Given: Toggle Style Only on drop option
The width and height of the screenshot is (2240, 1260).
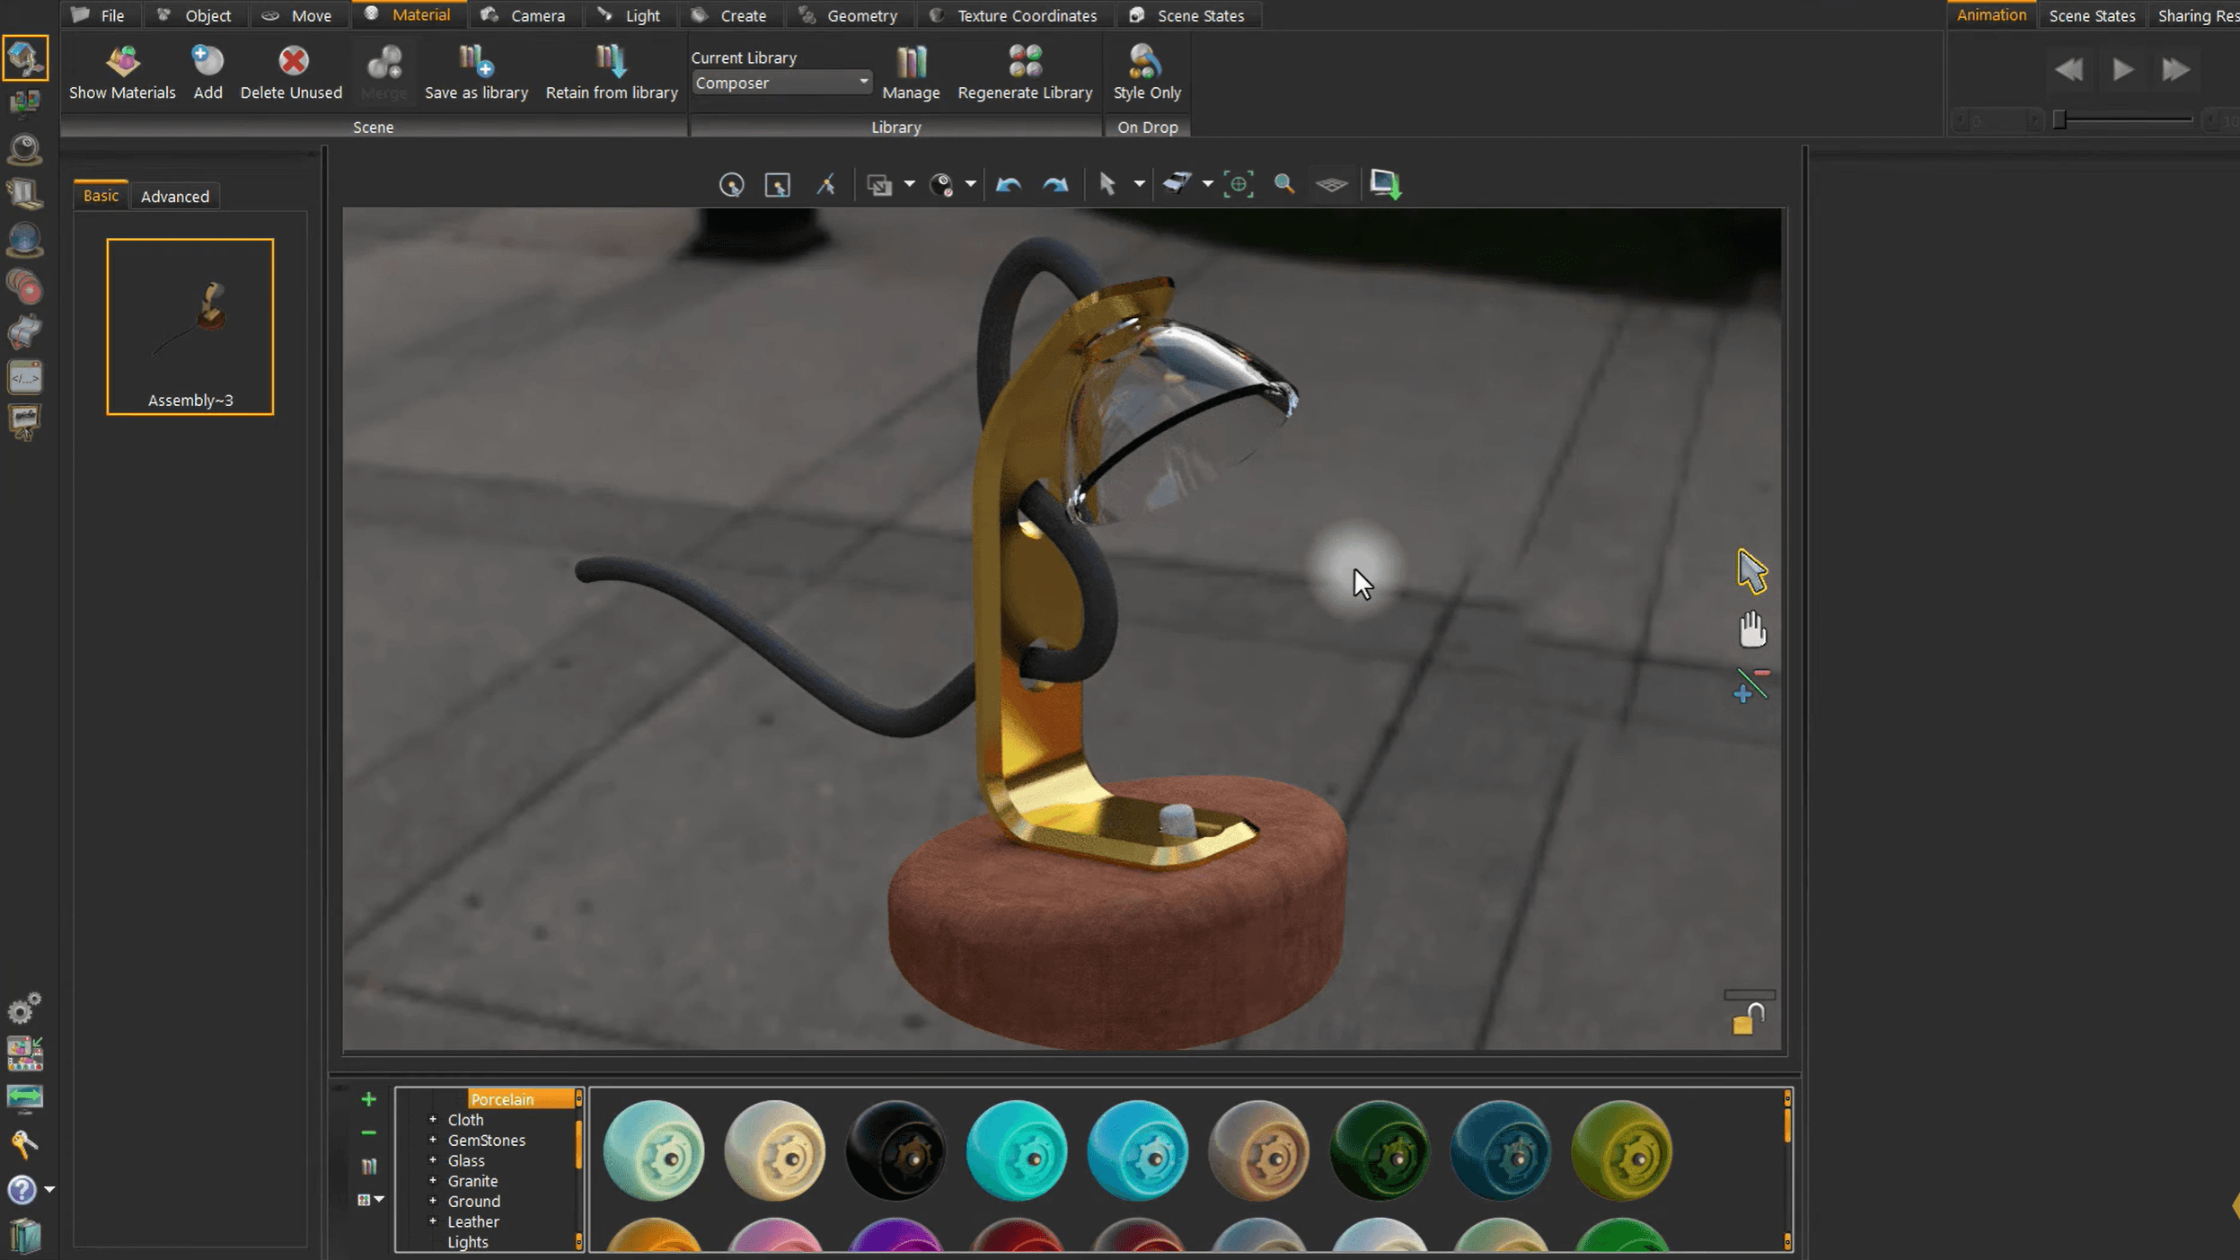Looking at the screenshot, I should pyautogui.click(x=1146, y=63).
